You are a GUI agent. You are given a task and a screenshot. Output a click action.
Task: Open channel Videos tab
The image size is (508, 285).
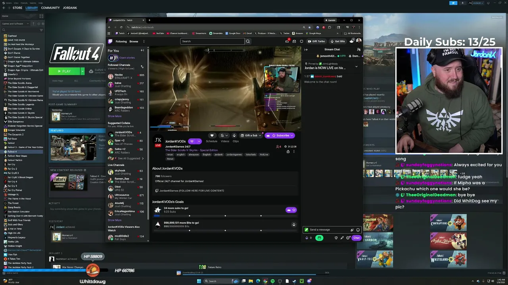coord(225,141)
